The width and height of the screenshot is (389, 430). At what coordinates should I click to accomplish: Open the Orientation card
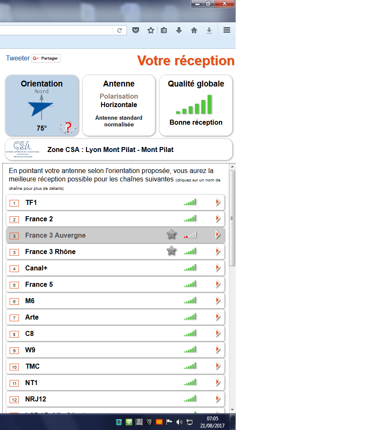pos(42,105)
